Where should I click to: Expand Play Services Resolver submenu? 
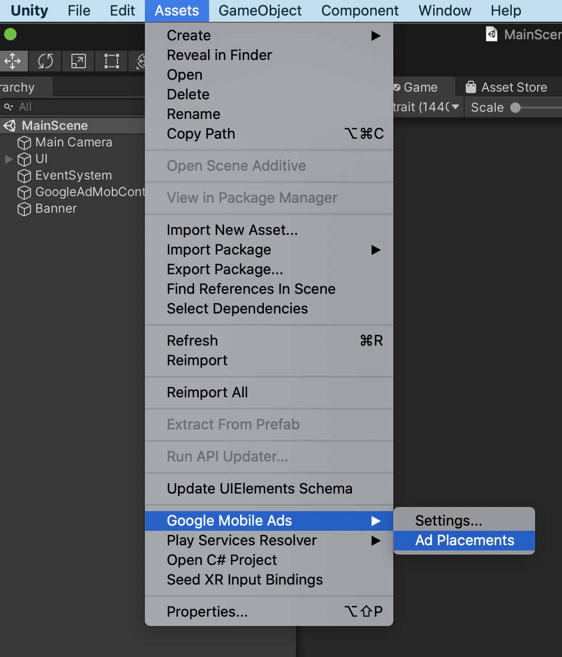[x=376, y=541]
